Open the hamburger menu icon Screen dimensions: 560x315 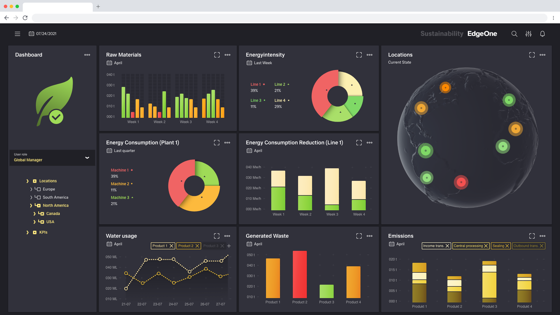[17, 34]
